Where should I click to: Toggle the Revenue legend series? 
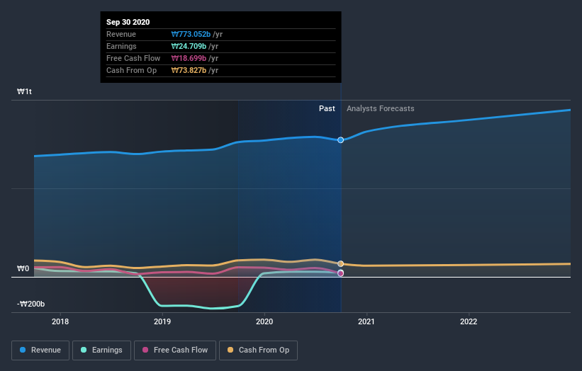click(x=40, y=350)
